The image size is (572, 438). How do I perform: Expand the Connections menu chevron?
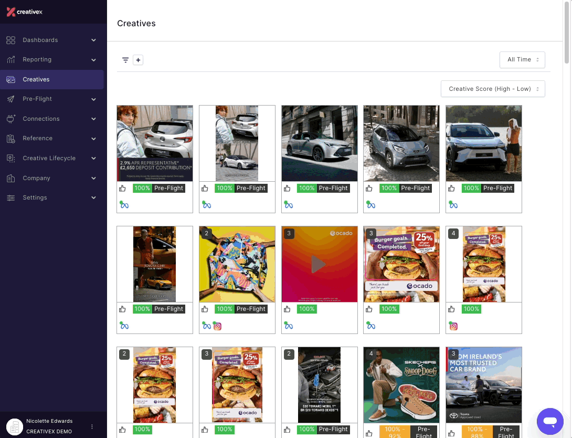tap(94, 119)
